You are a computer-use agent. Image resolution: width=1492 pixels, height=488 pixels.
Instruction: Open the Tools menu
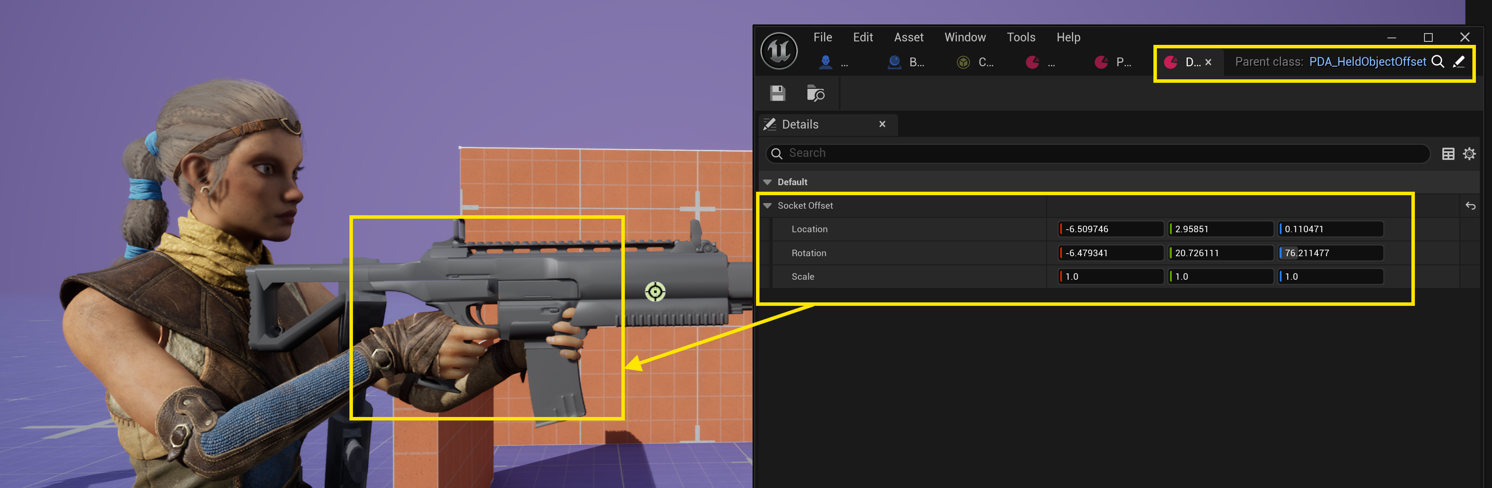[x=1021, y=37]
